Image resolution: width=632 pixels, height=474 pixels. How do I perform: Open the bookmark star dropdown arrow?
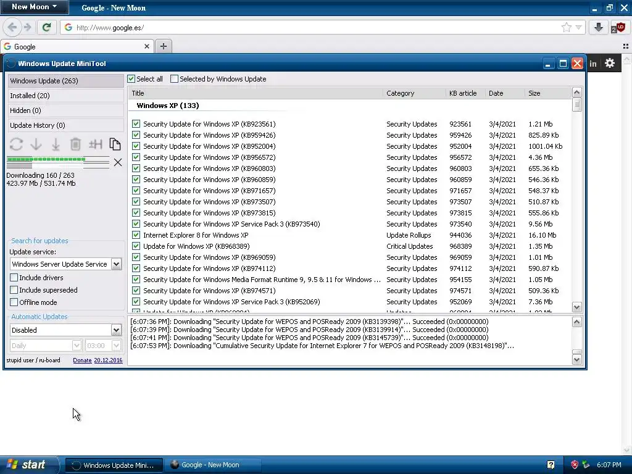click(x=578, y=27)
